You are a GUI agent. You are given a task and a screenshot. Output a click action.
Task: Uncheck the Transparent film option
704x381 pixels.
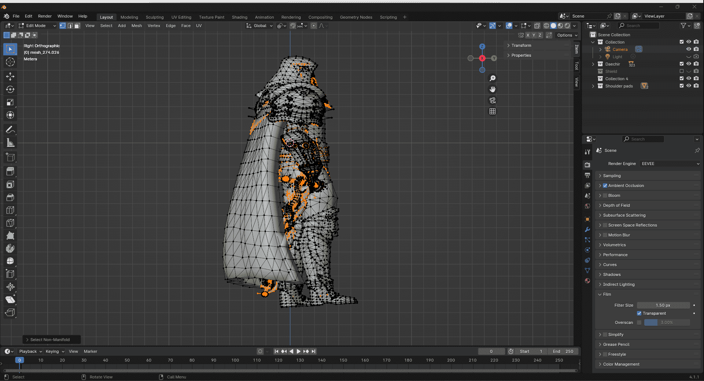click(x=639, y=313)
